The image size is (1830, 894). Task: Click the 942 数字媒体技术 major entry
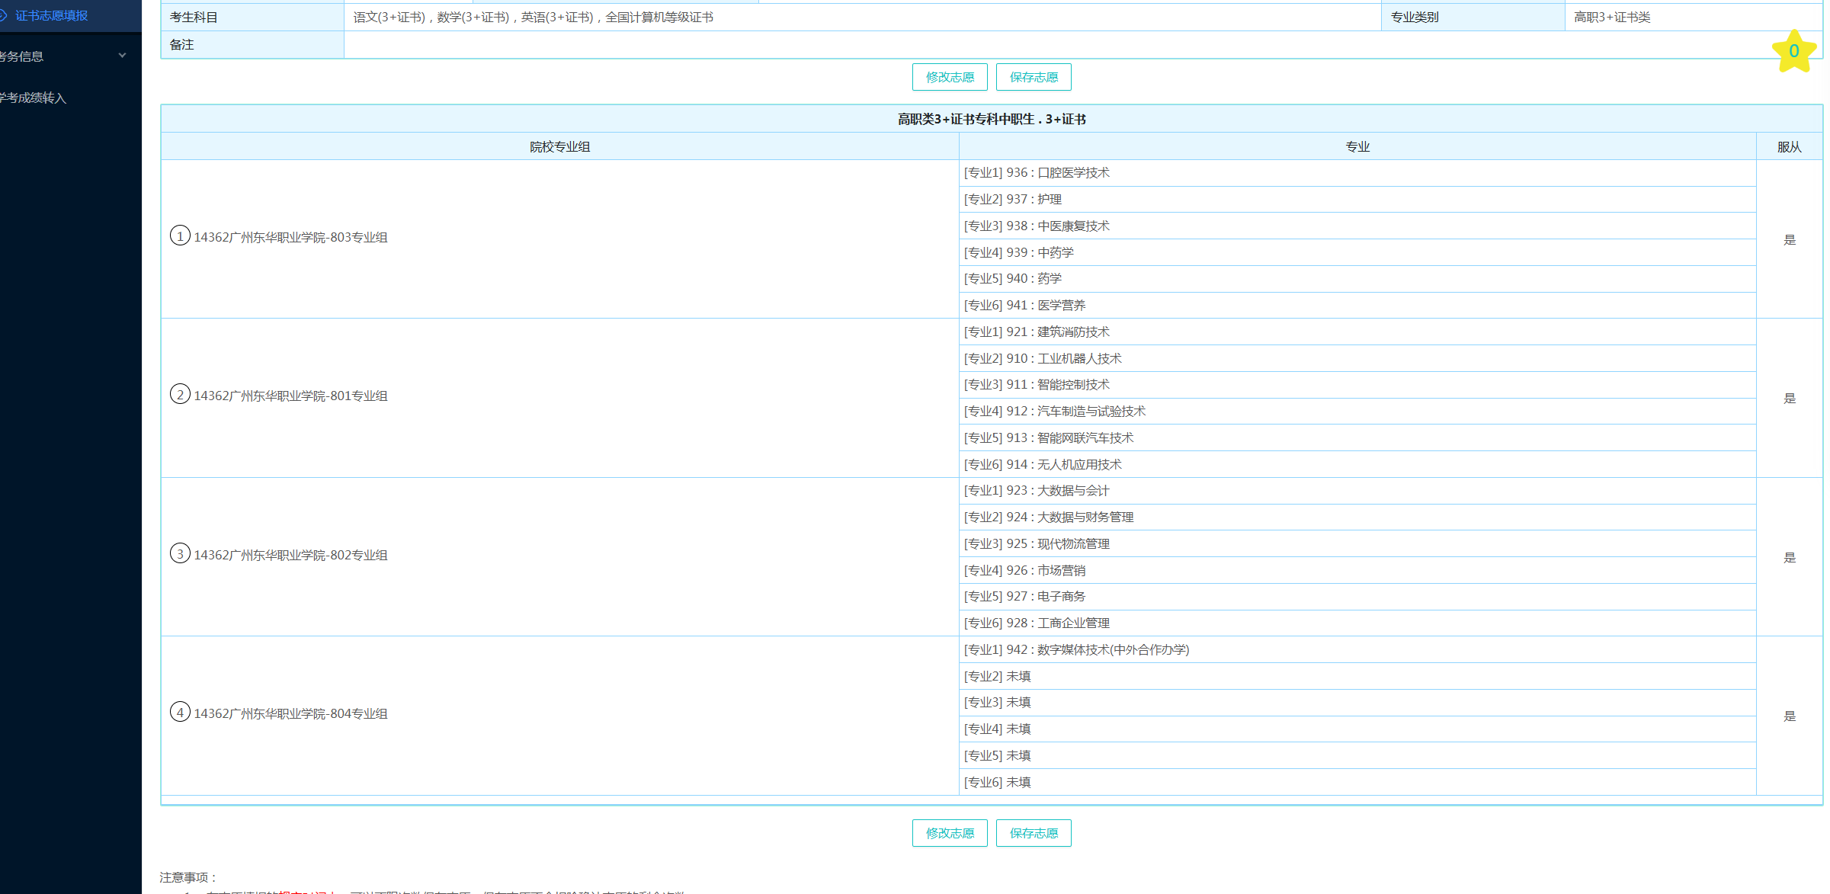1076,649
